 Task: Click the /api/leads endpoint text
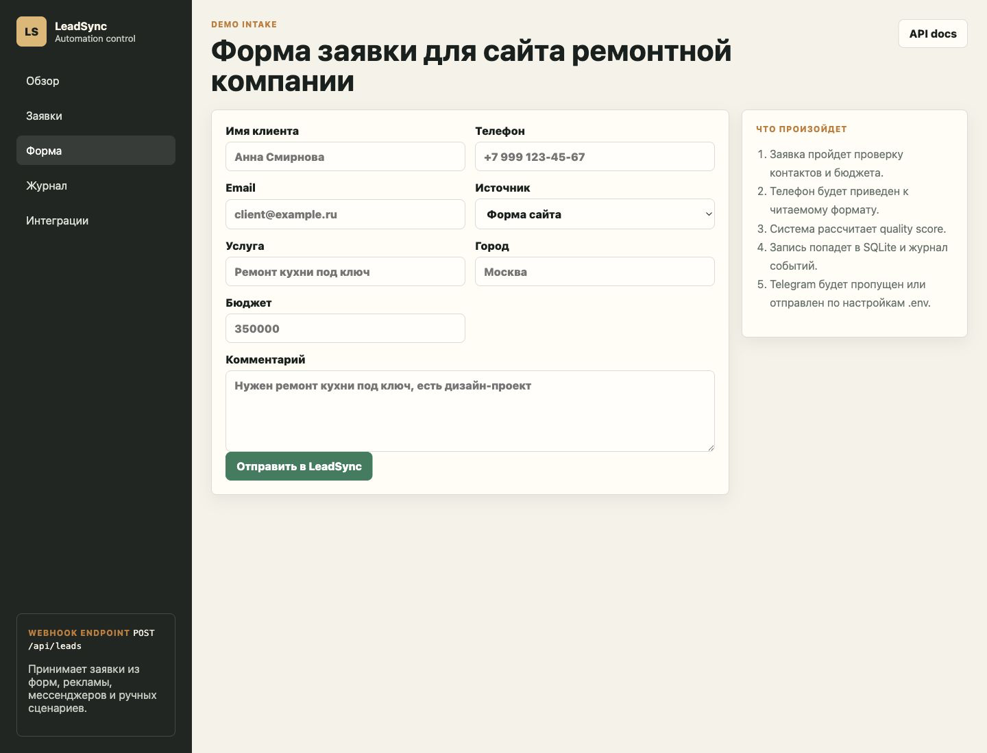[x=55, y=646]
